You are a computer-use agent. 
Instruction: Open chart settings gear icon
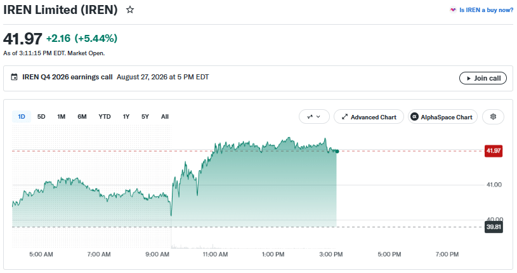click(x=493, y=117)
